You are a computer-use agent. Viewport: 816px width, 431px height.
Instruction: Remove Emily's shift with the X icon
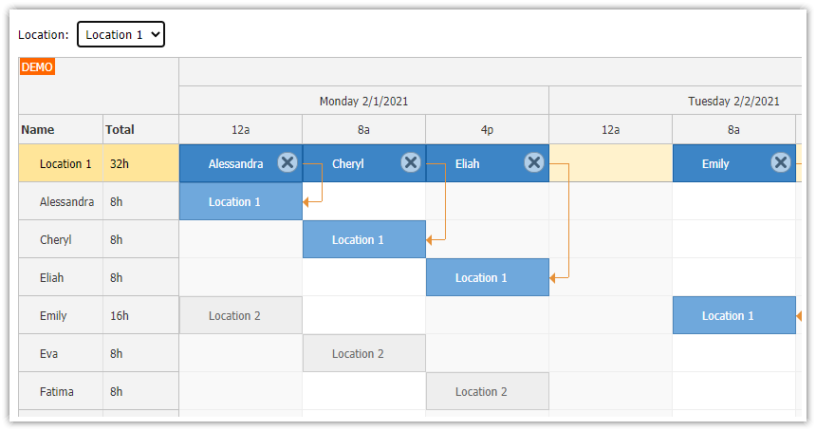pos(781,162)
